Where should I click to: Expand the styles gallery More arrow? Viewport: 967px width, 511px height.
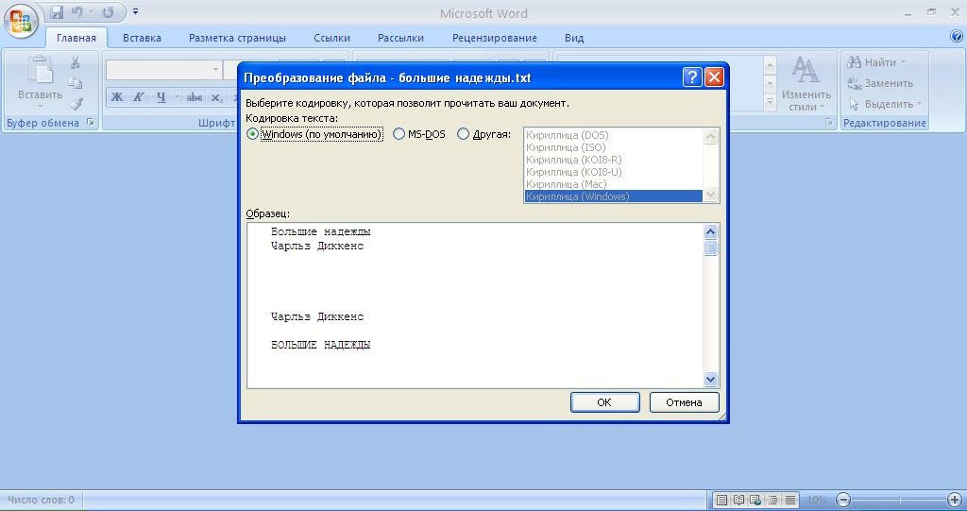[770, 102]
